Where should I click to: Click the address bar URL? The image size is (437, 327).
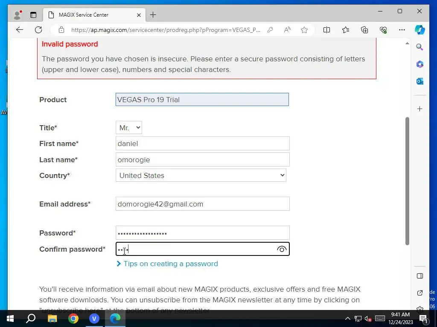[x=166, y=30]
